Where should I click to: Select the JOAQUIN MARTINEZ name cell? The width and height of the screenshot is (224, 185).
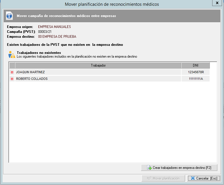click(30, 72)
